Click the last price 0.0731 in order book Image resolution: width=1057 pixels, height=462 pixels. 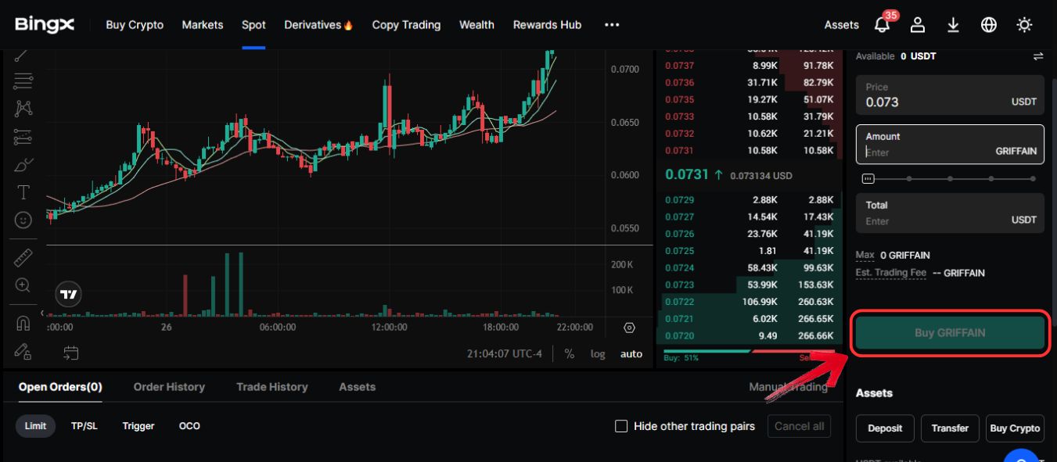click(686, 175)
